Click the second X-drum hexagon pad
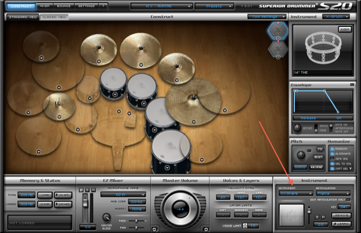This screenshot has width=361, height=233. [x=278, y=49]
